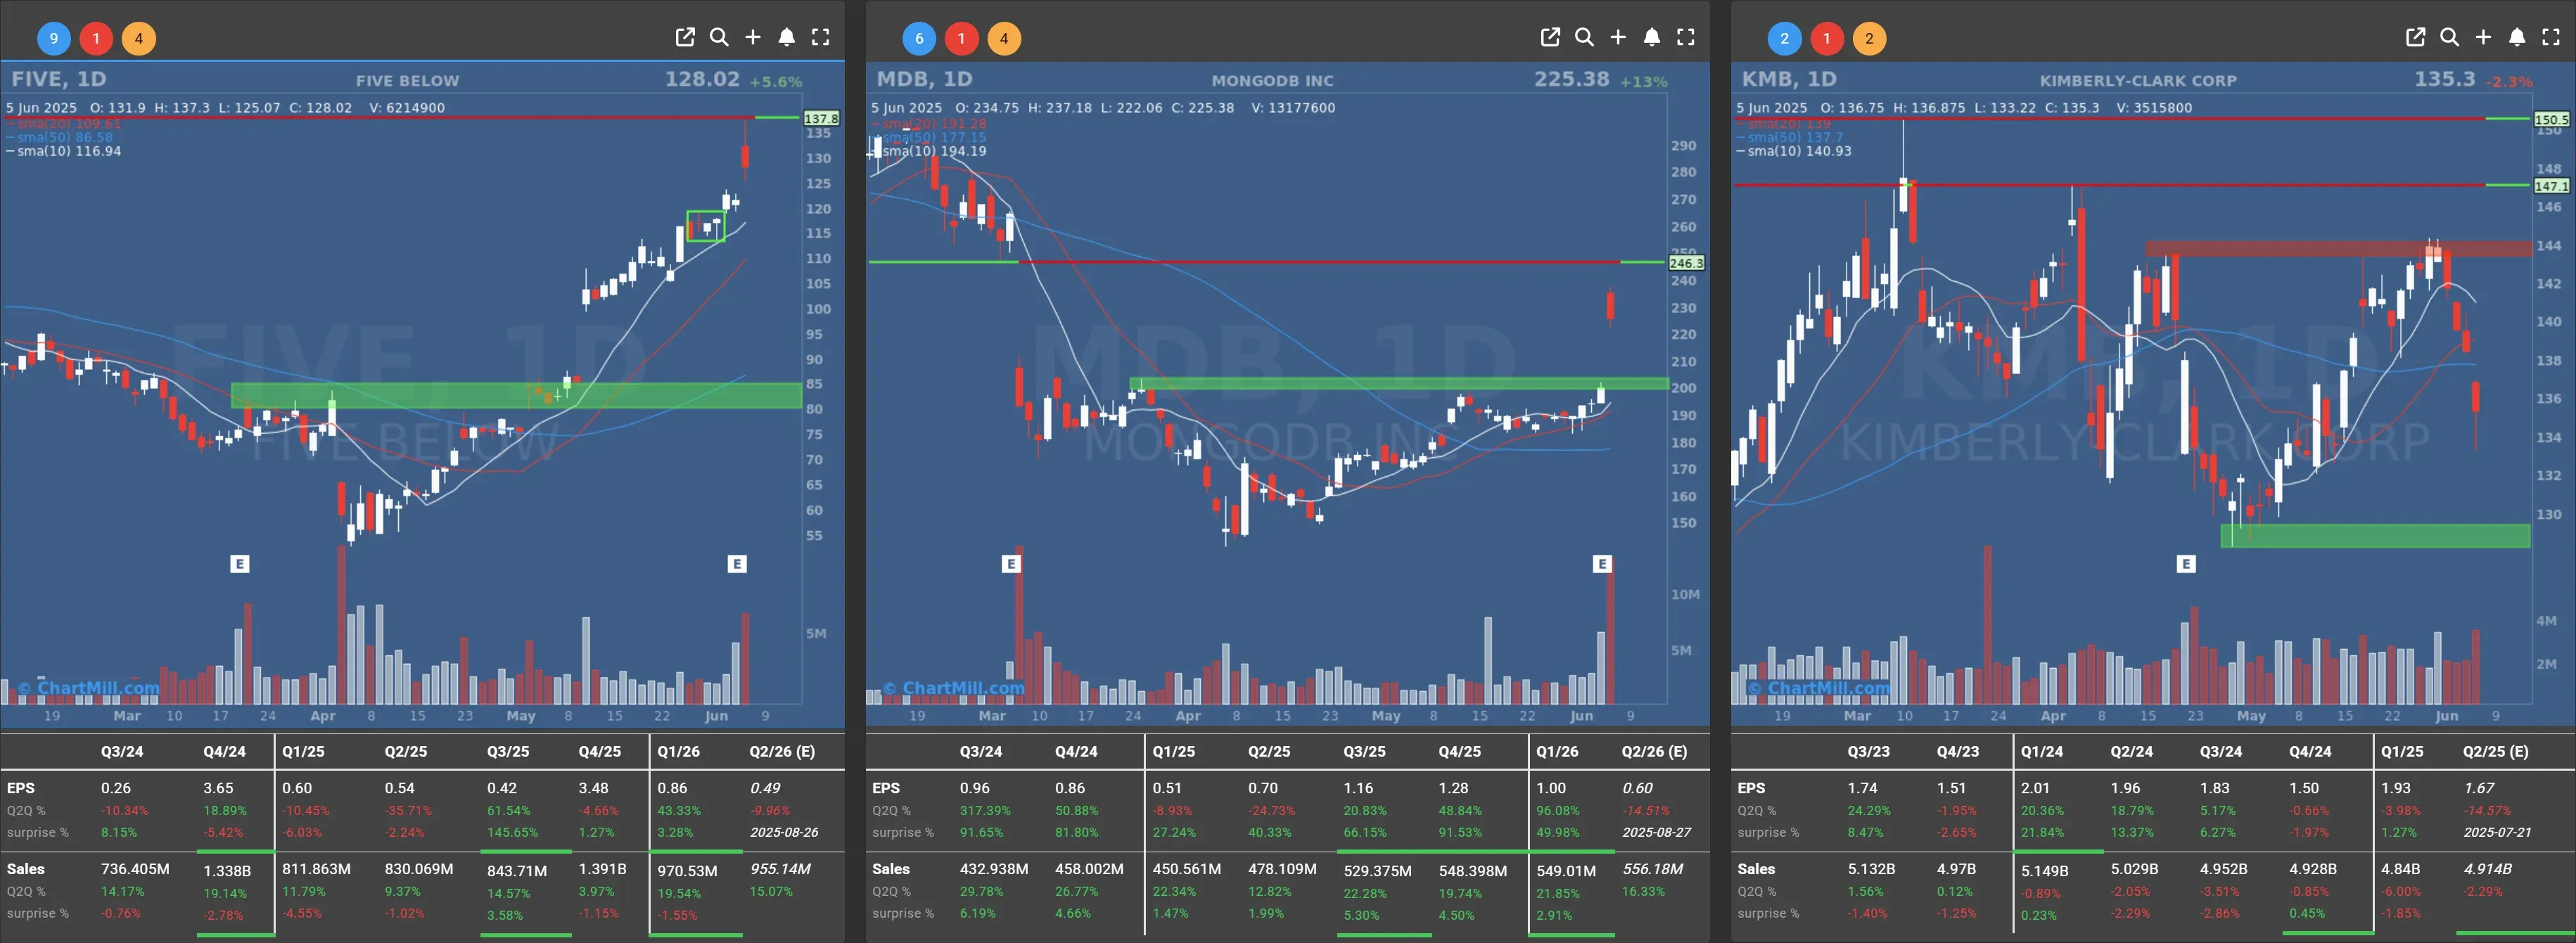2576x943 pixels.
Task: Click the blue 9 badge on FIVE
Action: (x=54, y=39)
